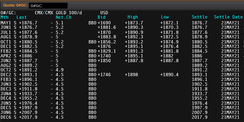Image resolution: width=244 pixels, height=122 pixels.
Task: Select the Bid column header
Action: (x=101, y=17)
